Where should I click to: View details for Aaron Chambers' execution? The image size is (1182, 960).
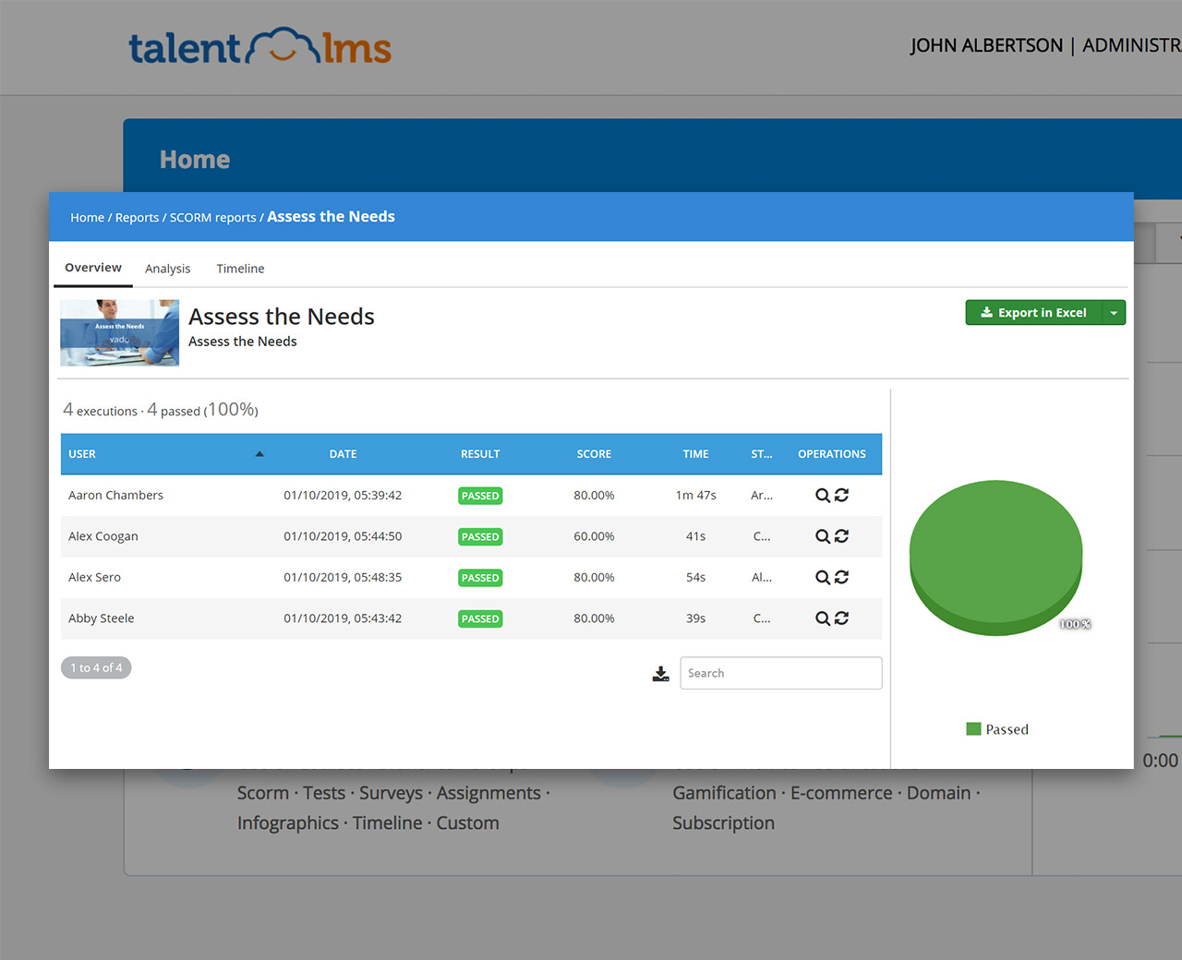[x=822, y=496]
